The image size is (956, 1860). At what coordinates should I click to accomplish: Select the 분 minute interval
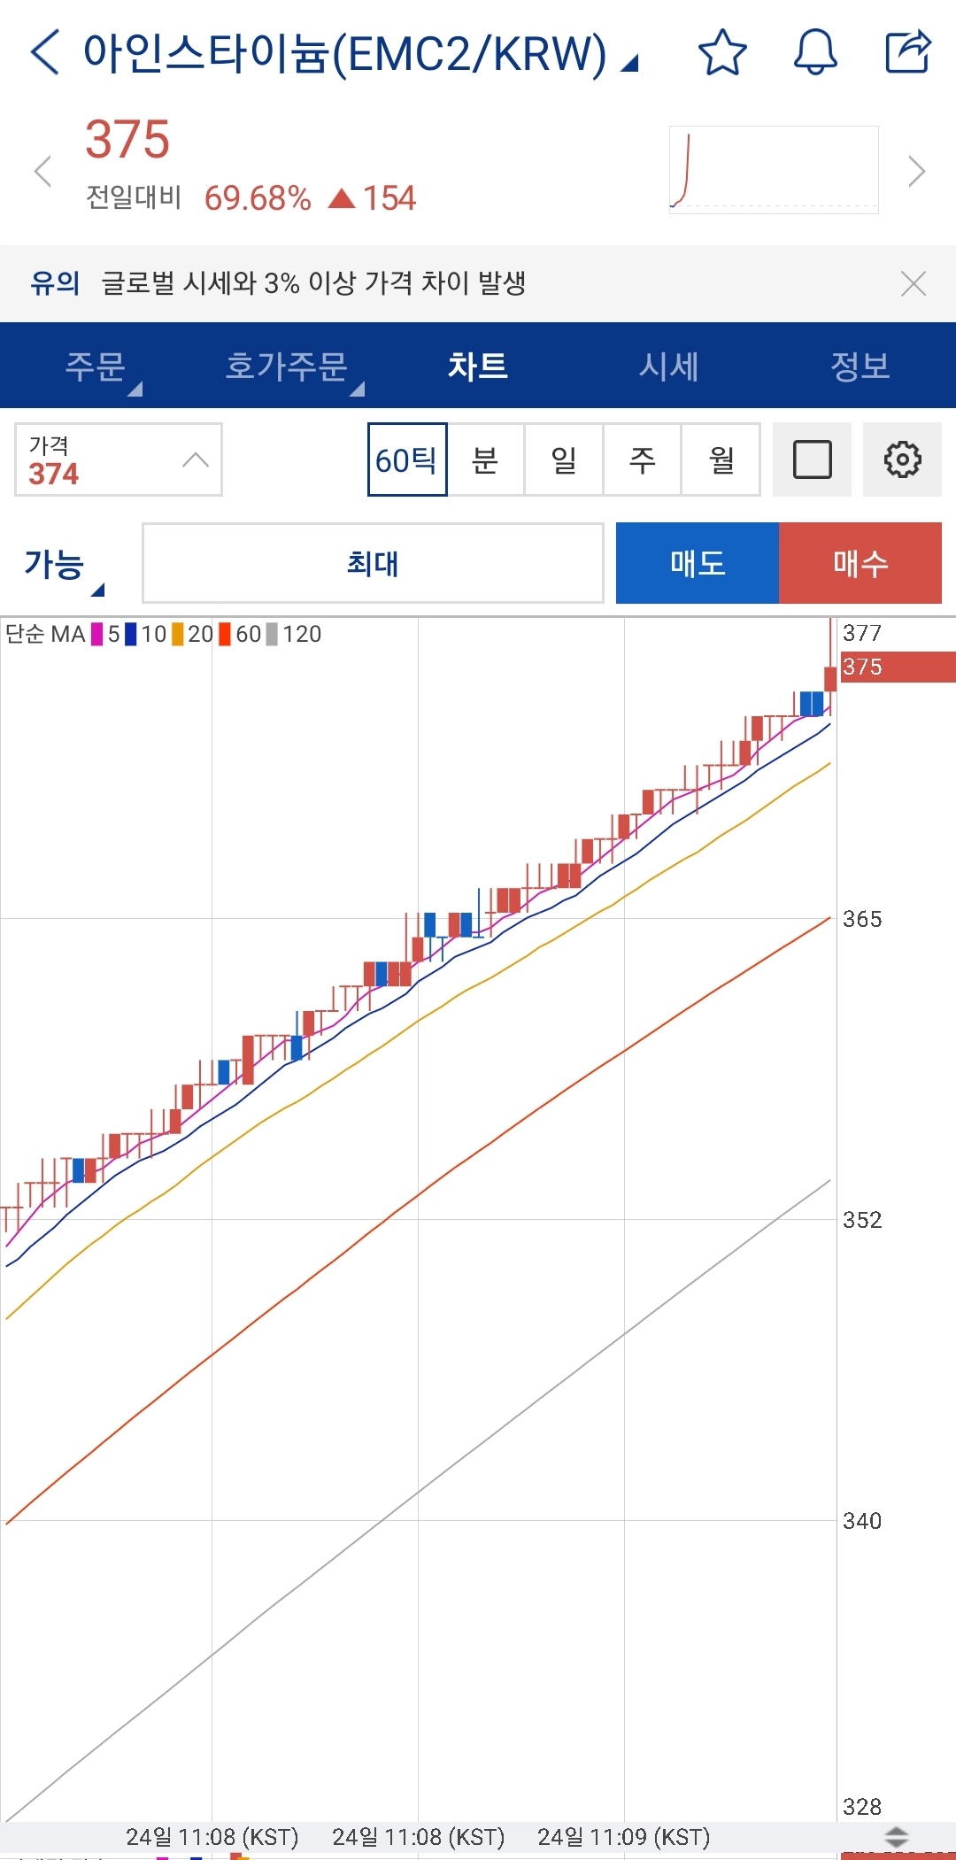pyautogui.click(x=485, y=459)
